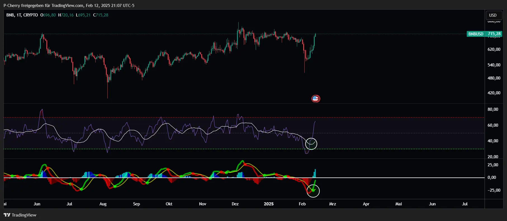Click the close value C715,28

click(x=101, y=15)
